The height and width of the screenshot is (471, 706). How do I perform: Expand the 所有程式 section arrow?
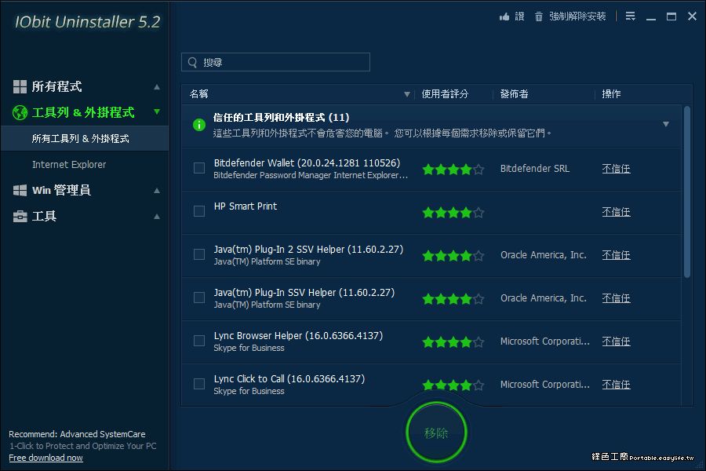pyautogui.click(x=157, y=86)
